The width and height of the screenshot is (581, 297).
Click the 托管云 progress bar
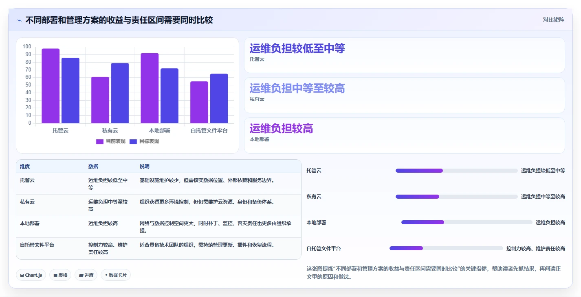pos(456,171)
